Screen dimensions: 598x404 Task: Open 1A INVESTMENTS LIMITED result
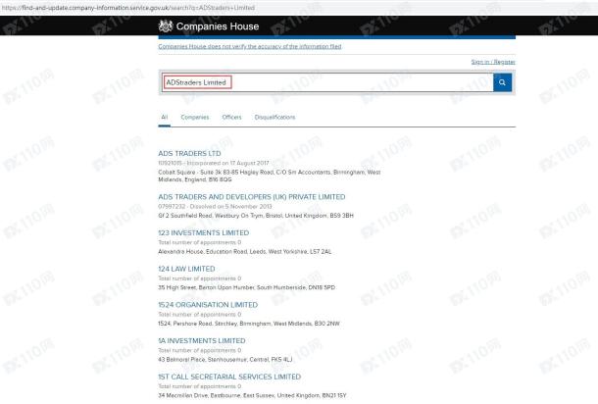(202, 340)
